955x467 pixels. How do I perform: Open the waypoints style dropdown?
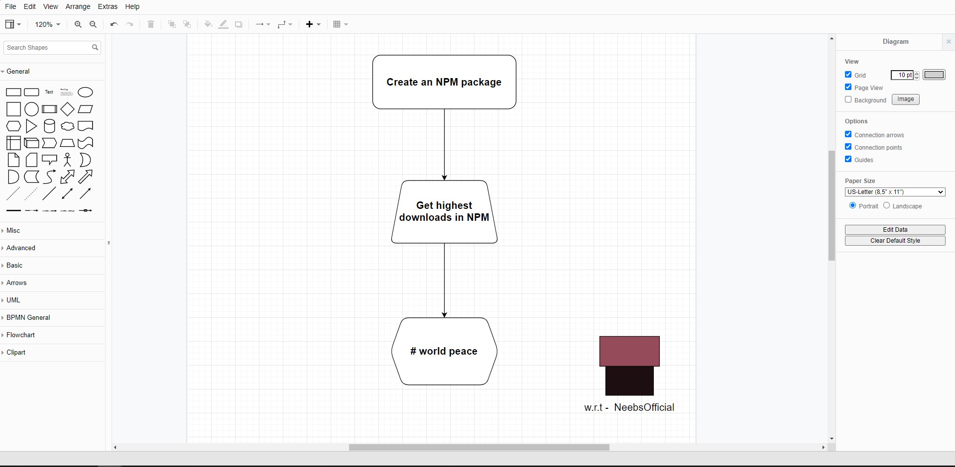285,24
